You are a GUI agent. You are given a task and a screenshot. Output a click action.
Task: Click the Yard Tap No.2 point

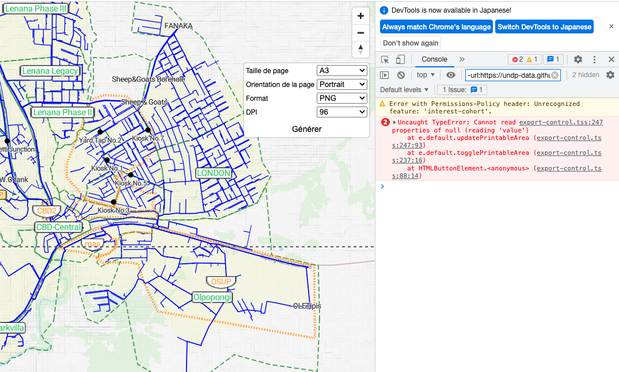(100, 132)
